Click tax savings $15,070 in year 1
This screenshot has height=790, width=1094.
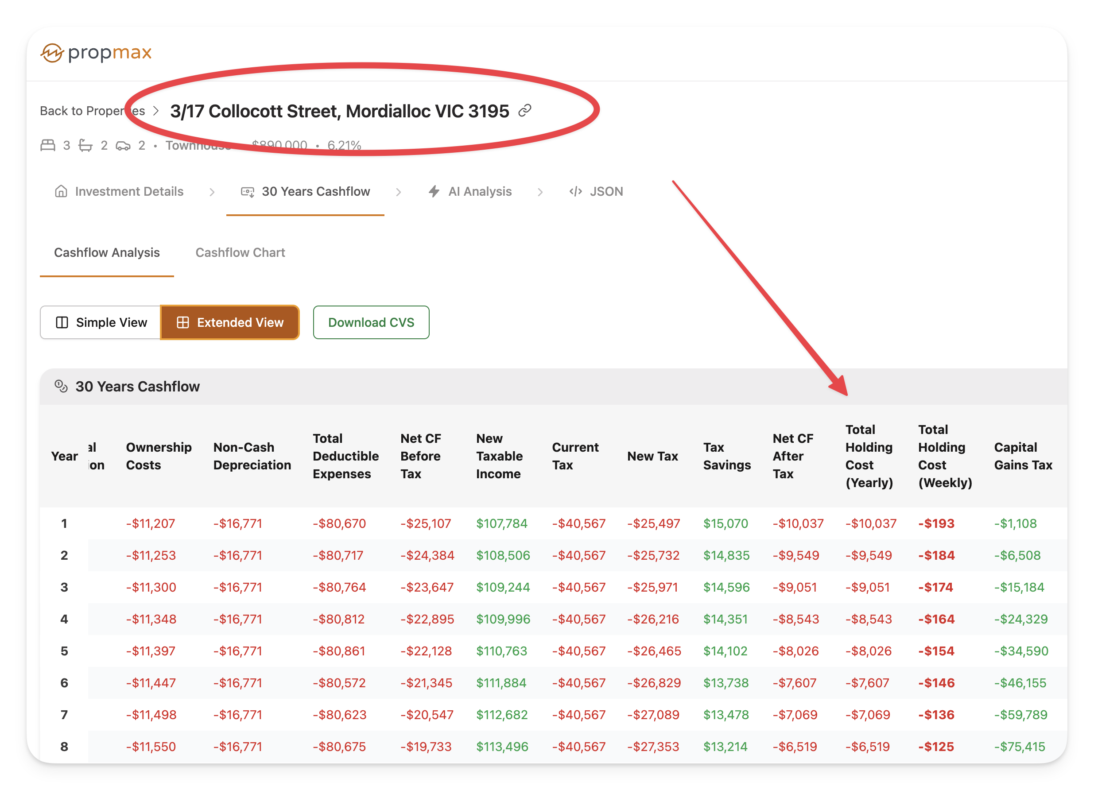(725, 523)
